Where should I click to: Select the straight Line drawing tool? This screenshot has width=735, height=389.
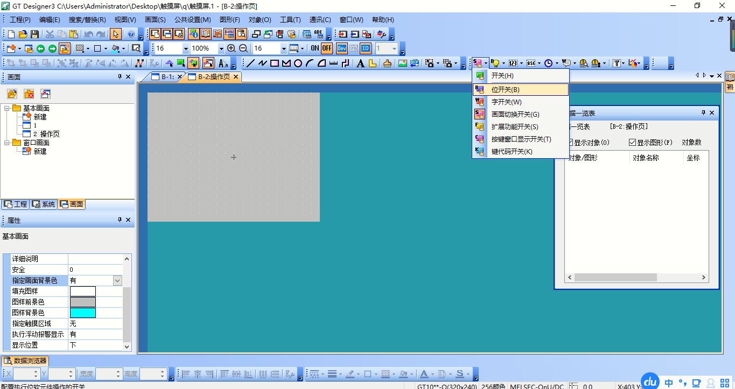250,63
